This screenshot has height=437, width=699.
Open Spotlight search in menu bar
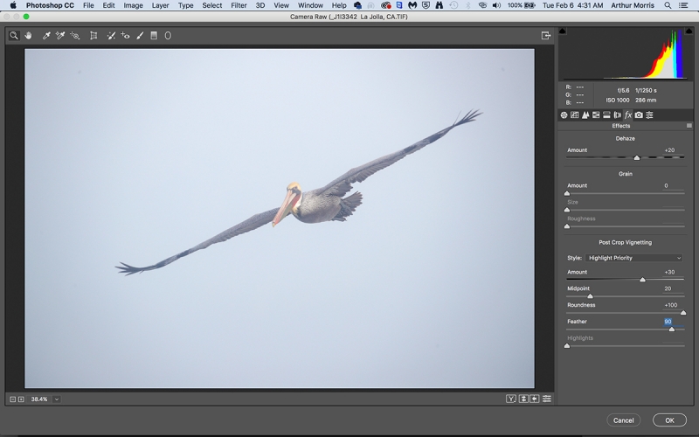click(x=668, y=5)
